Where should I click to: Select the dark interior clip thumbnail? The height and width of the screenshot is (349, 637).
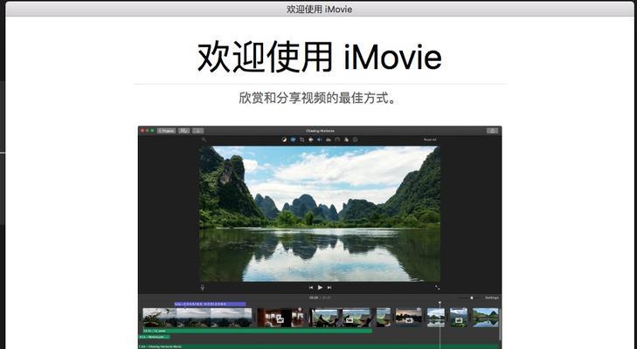point(280,318)
